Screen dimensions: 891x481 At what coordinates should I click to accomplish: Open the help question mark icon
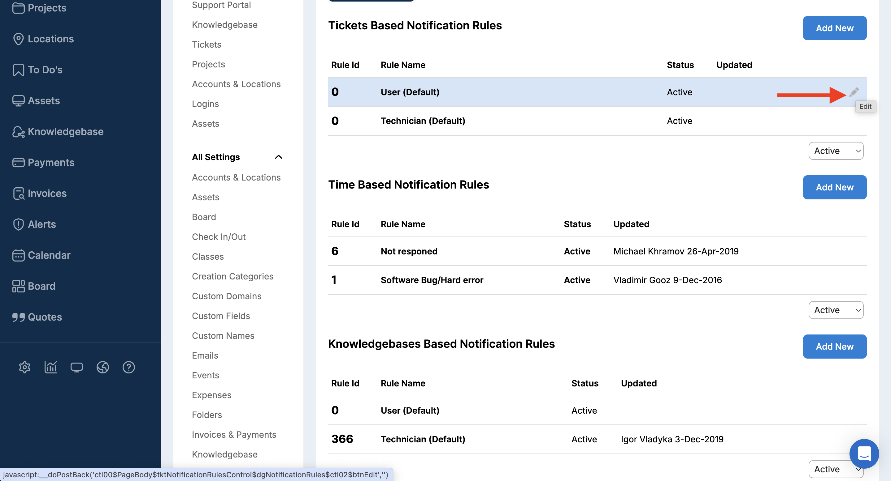pos(129,367)
